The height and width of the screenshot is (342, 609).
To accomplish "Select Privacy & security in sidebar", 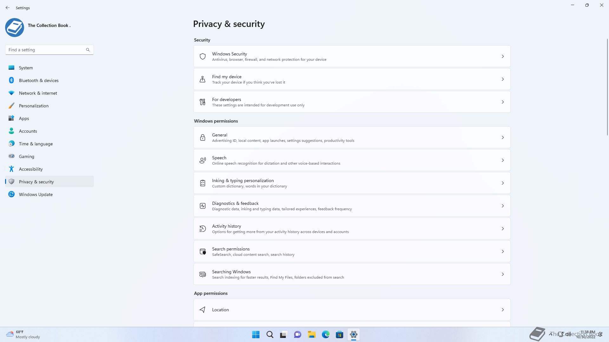I will coord(49,182).
